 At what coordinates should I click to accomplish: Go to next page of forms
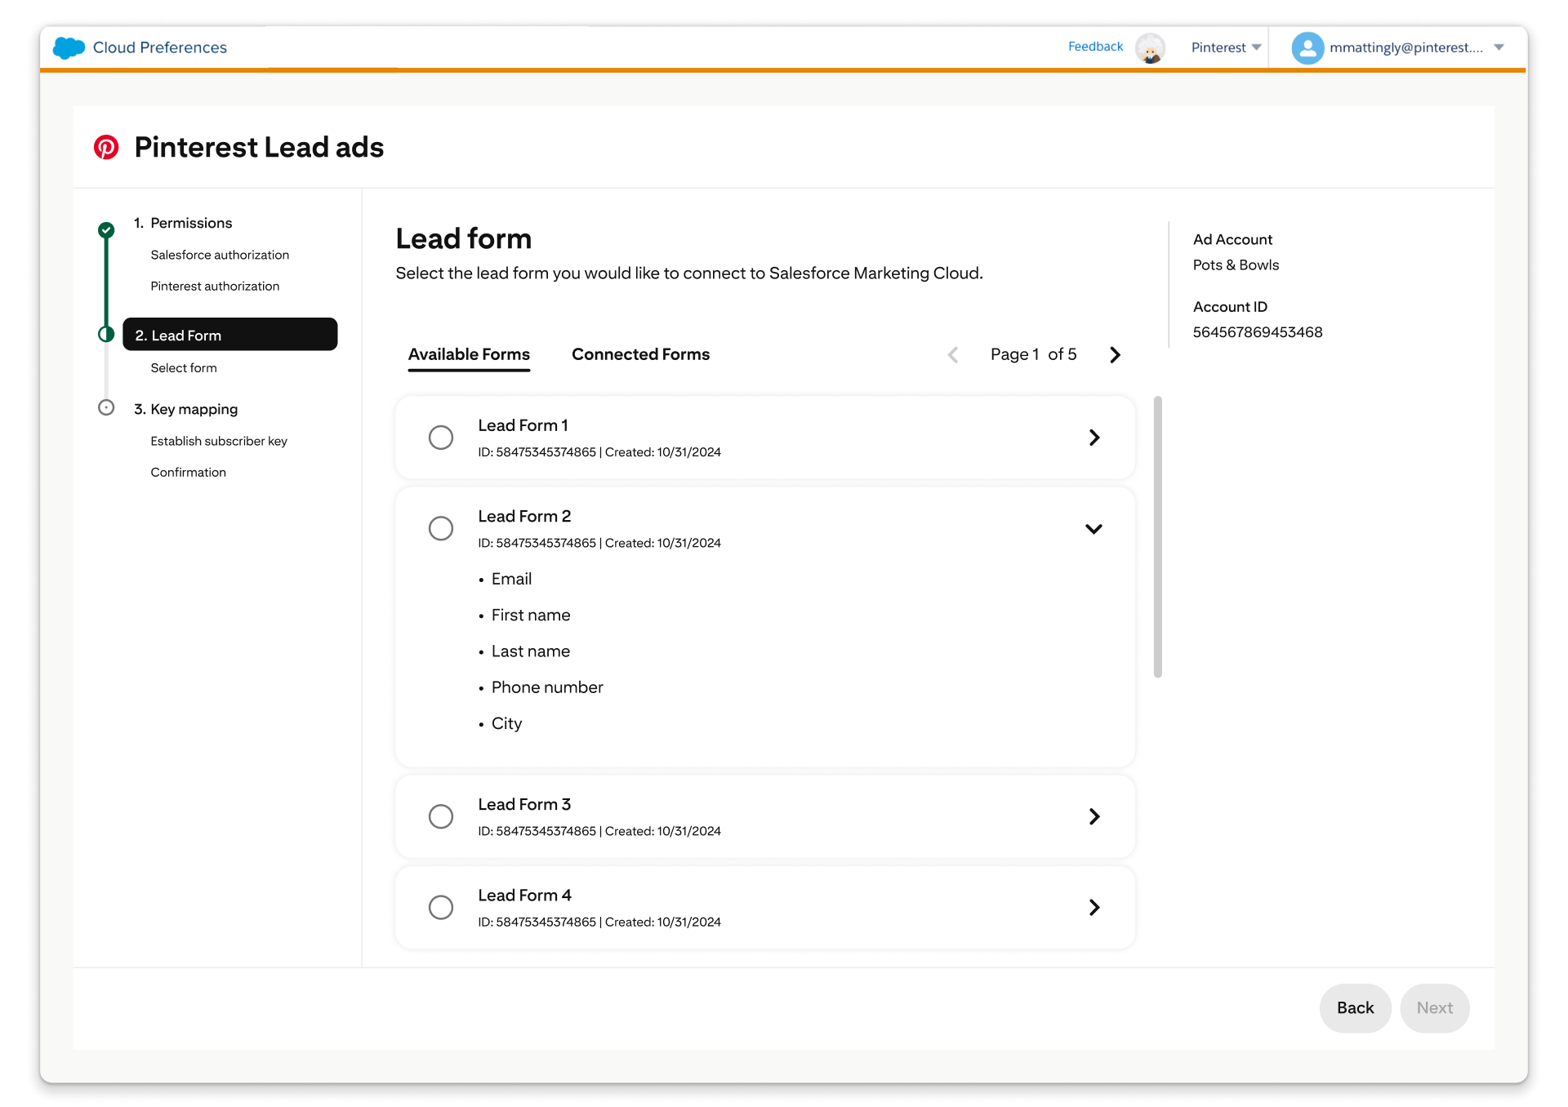(x=1115, y=355)
